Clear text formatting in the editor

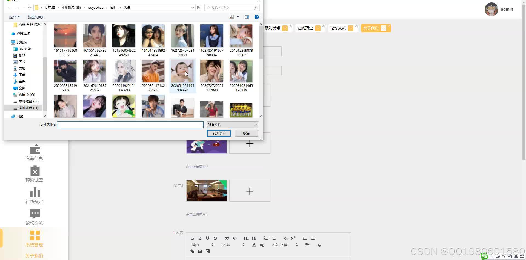(319, 245)
